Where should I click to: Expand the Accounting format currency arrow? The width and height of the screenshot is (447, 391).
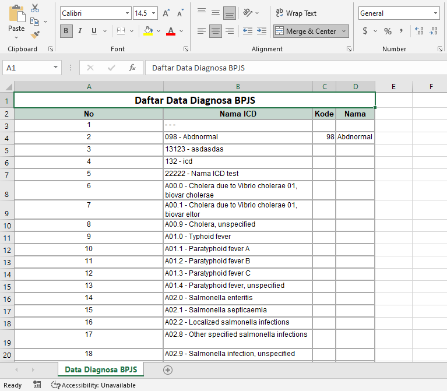375,31
